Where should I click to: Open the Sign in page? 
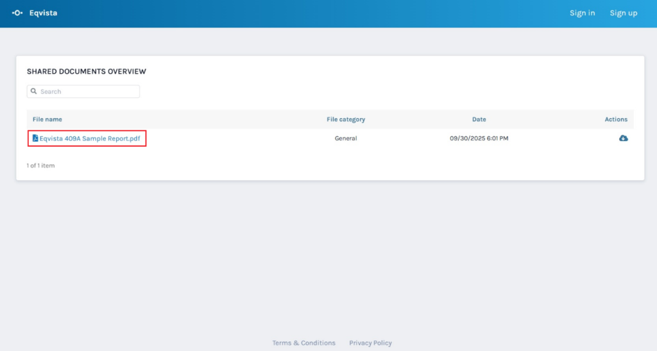(582, 13)
